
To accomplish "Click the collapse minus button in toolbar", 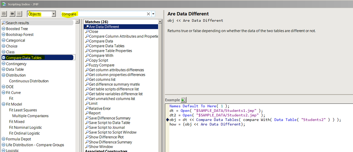I will pyautogui.click(x=4, y=14).
